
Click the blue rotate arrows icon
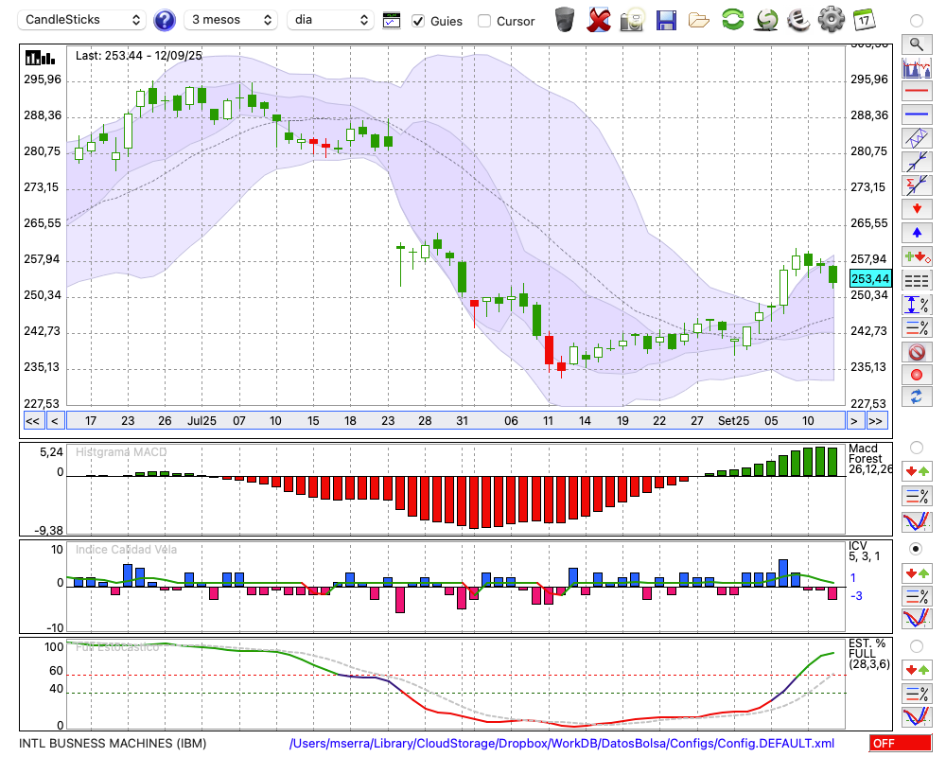pos(917,396)
